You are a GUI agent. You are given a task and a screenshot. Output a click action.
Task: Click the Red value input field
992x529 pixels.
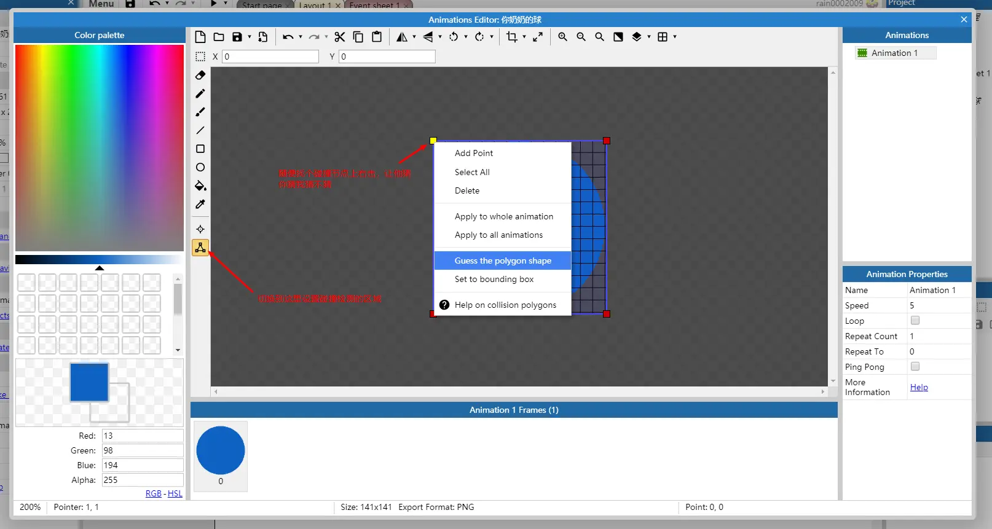(x=143, y=436)
